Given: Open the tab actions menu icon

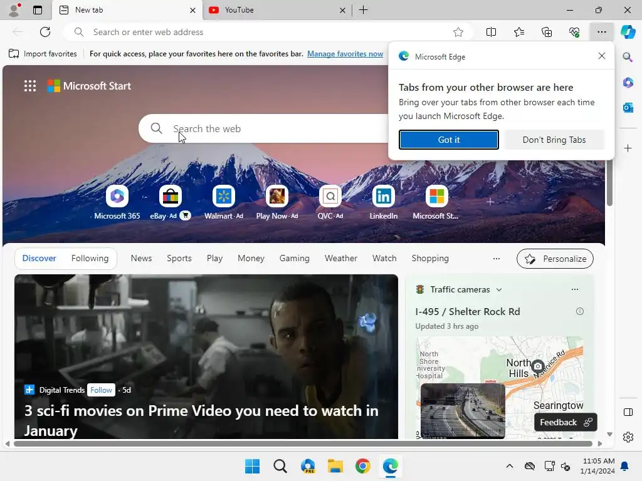Looking at the screenshot, I should click(x=37, y=10).
